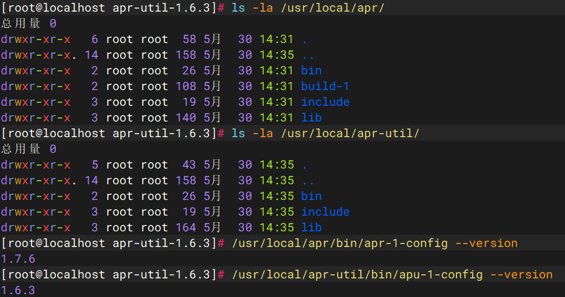Viewport: 565px width, 297px height.
Task: Click the second '总用量 0' line
Action: coord(29,149)
